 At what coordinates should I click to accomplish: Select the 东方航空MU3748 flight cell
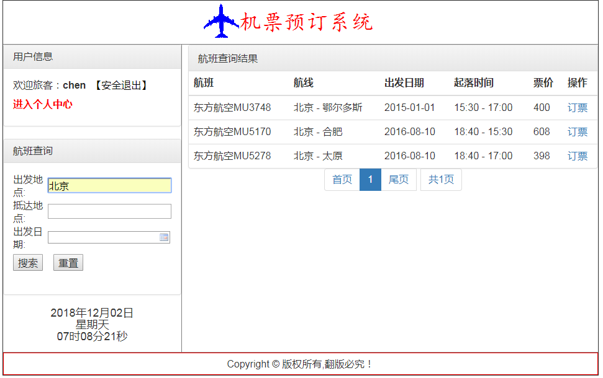pyautogui.click(x=232, y=107)
